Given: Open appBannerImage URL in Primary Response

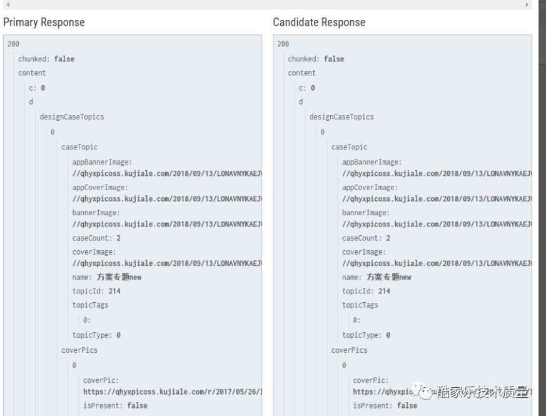Looking at the screenshot, I should tap(166, 174).
